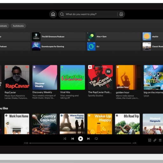Skip to the next track

click(x=89, y=139)
